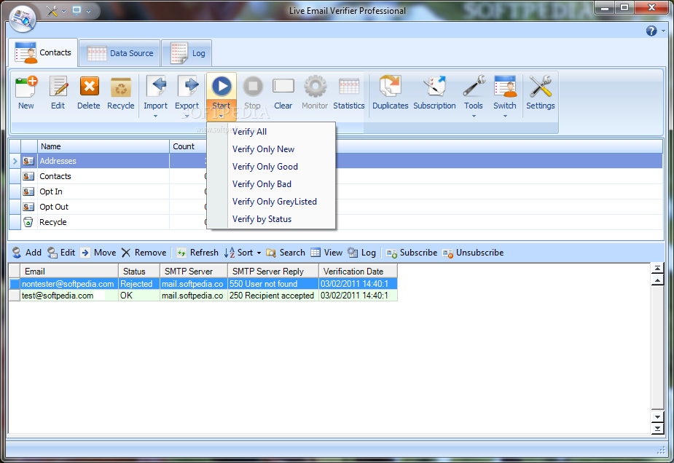Click Add in the email toolbar

[27, 253]
